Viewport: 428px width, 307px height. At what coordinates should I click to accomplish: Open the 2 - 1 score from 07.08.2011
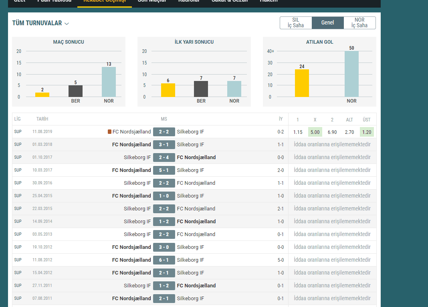click(164, 299)
